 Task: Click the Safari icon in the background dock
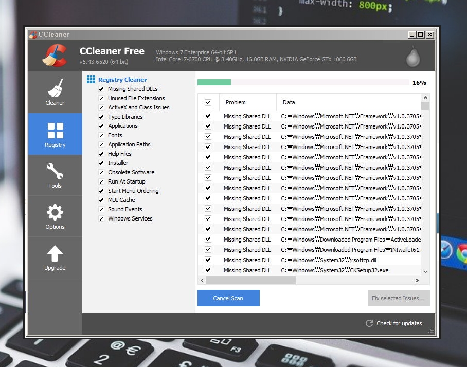446,249
